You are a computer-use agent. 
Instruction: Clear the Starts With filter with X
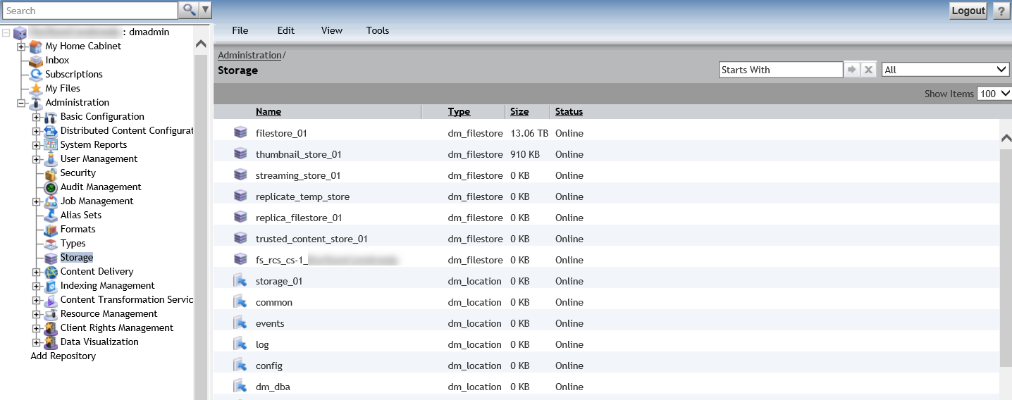click(x=869, y=70)
